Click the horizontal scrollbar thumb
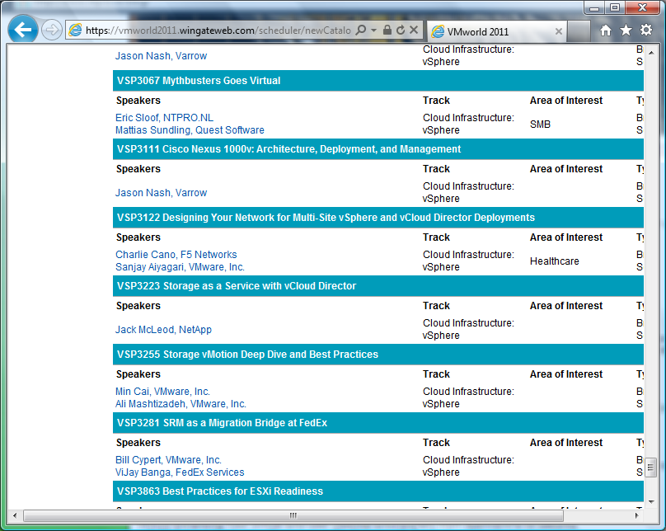Image resolution: width=666 pixels, height=531 pixels. click(x=293, y=515)
